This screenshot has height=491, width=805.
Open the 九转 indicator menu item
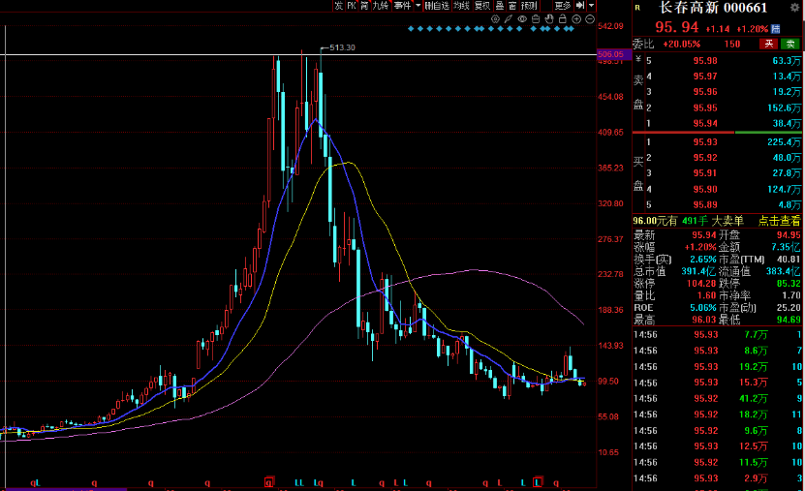381,6
